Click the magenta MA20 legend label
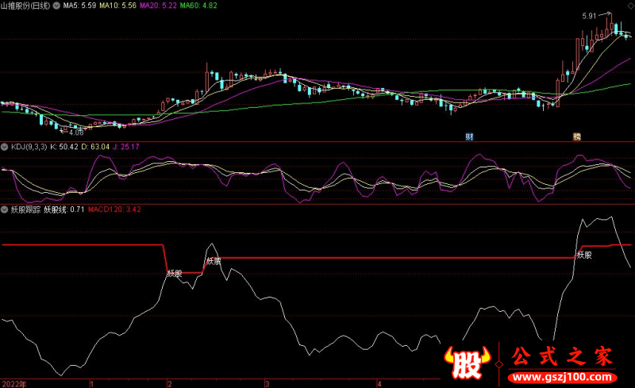The height and width of the screenshot is (388, 635). click(x=159, y=6)
